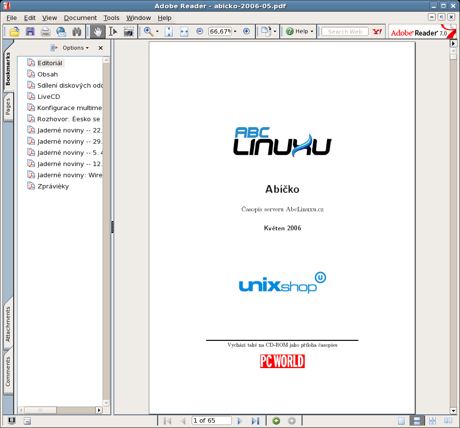Open Rozhovor: Èesko se bookmark
This screenshot has height=428, width=460.
tap(69, 119)
